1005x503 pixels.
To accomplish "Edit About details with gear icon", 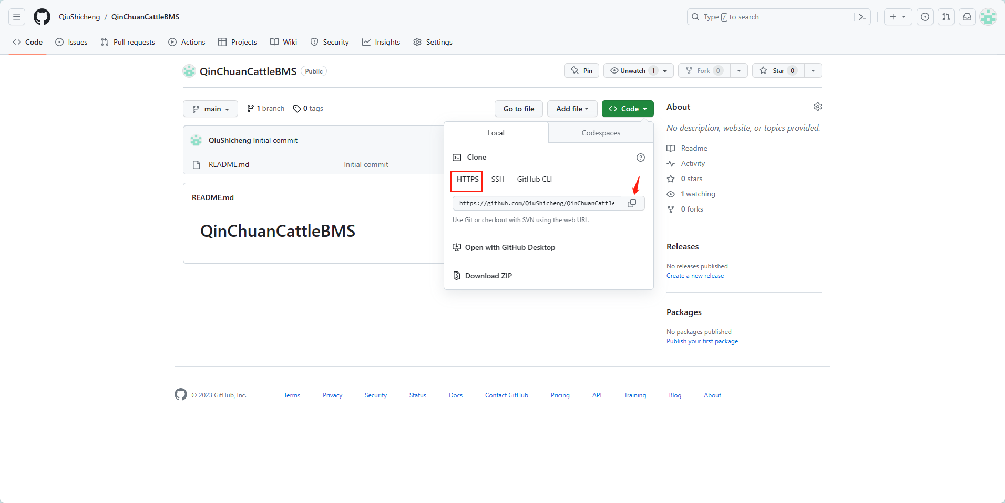I will click(818, 107).
